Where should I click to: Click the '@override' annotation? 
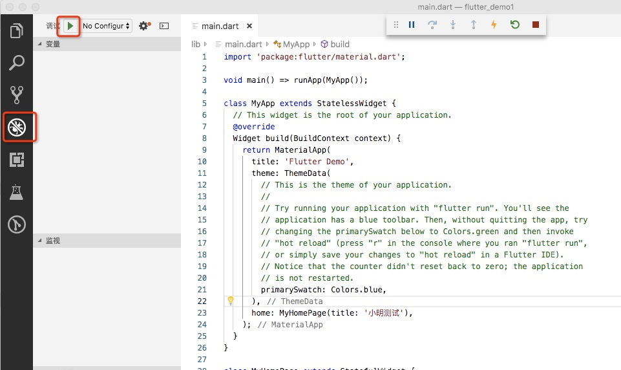(254, 127)
